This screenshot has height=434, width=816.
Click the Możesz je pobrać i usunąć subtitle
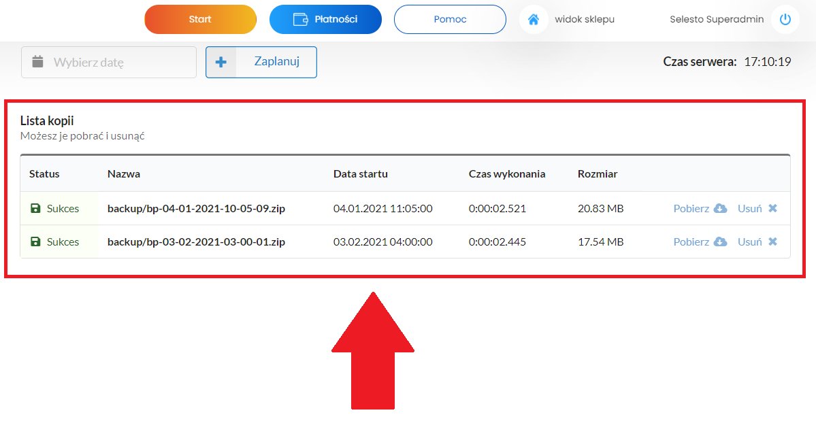tap(82, 136)
